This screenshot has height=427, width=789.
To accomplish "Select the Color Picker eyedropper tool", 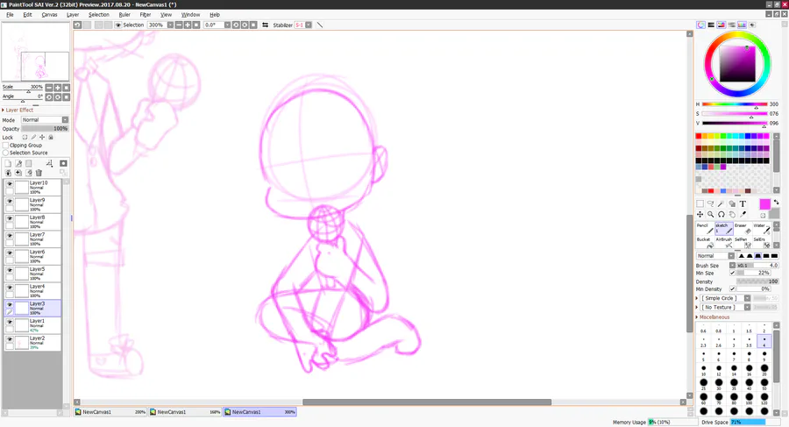I will point(743,215).
